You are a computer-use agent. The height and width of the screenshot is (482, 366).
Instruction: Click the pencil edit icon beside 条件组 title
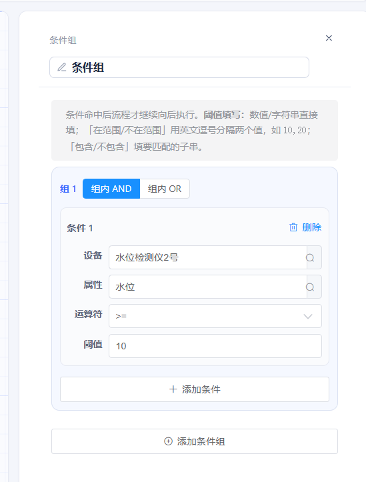62,67
